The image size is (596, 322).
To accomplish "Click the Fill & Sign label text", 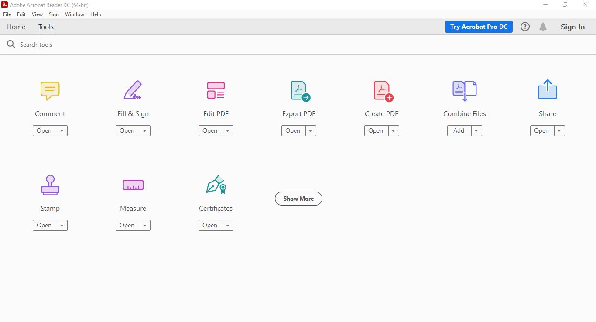I will click(133, 114).
